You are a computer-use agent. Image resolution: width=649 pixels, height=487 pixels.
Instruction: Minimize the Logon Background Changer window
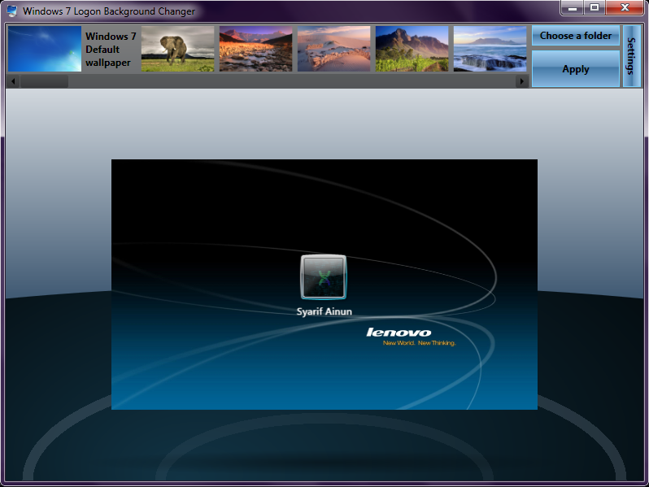[x=573, y=8]
